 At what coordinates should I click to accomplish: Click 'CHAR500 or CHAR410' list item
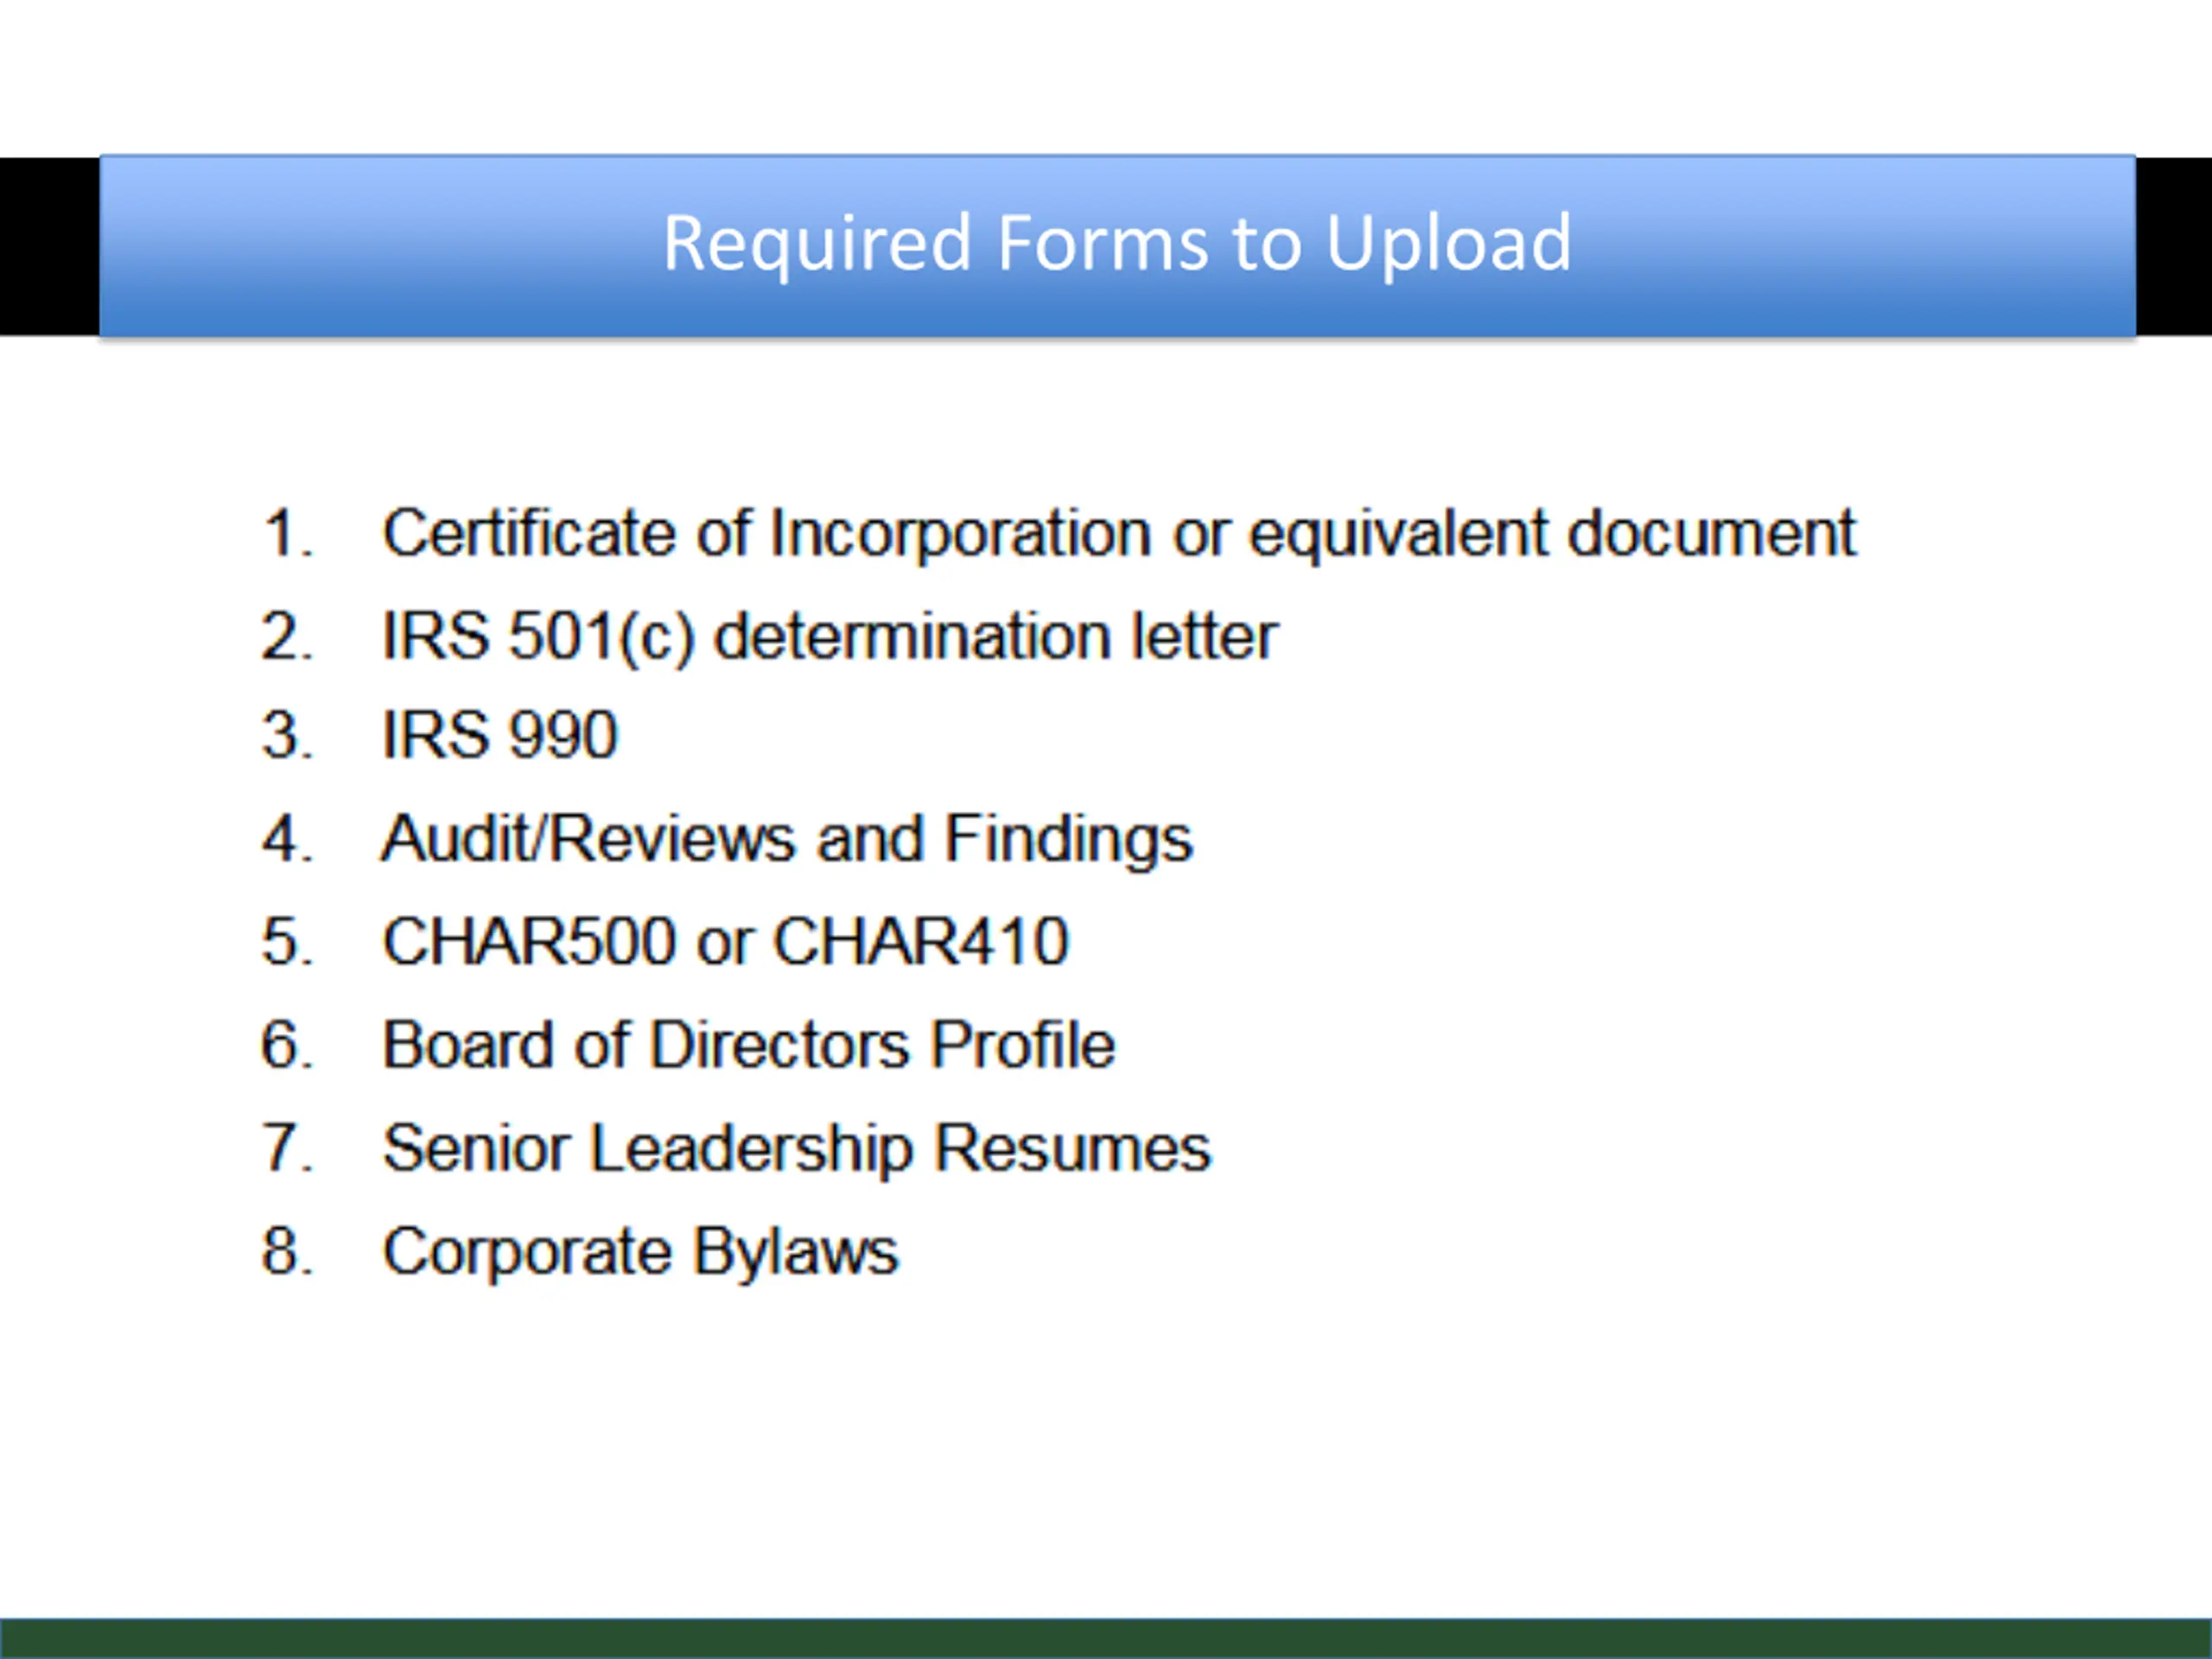726,941
